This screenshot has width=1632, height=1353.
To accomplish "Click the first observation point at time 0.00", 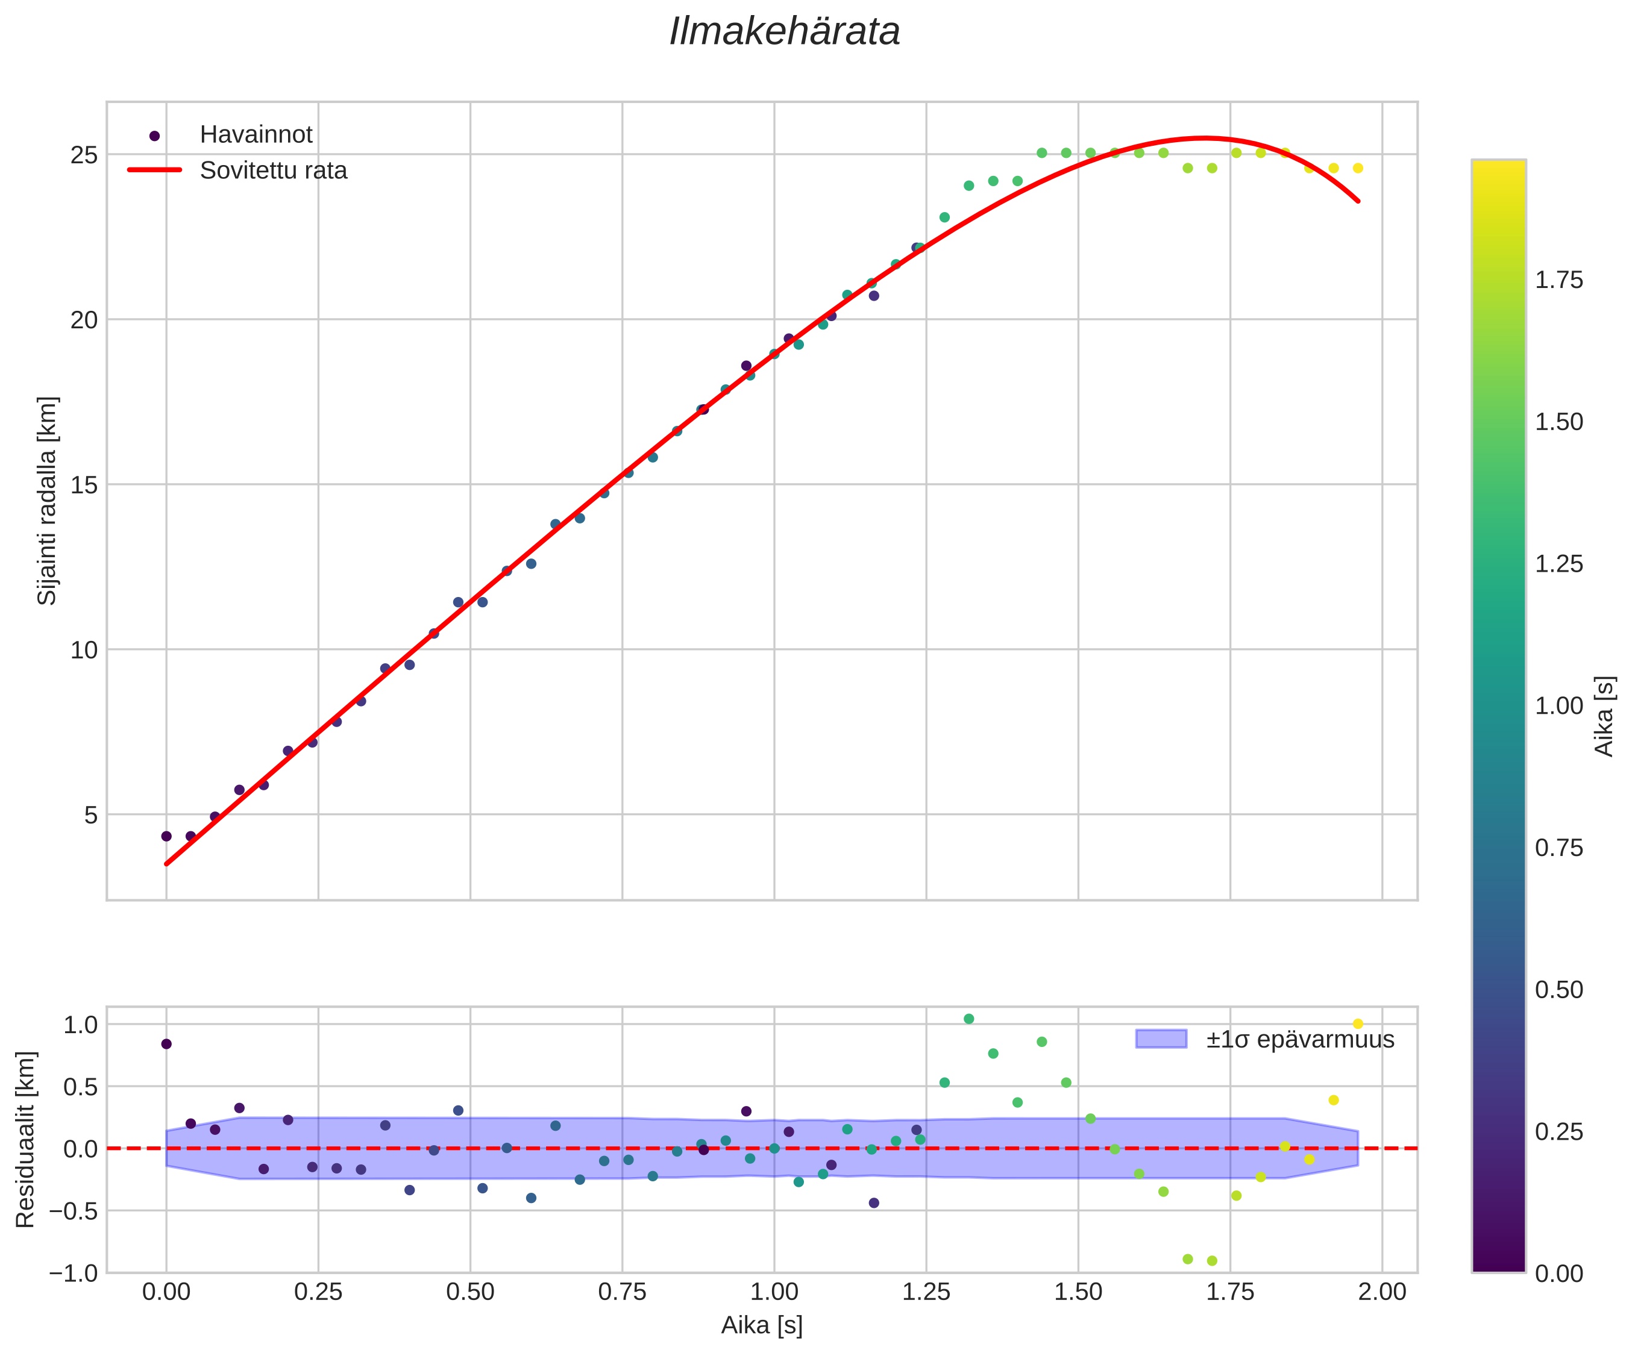I will (x=166, y=837).
